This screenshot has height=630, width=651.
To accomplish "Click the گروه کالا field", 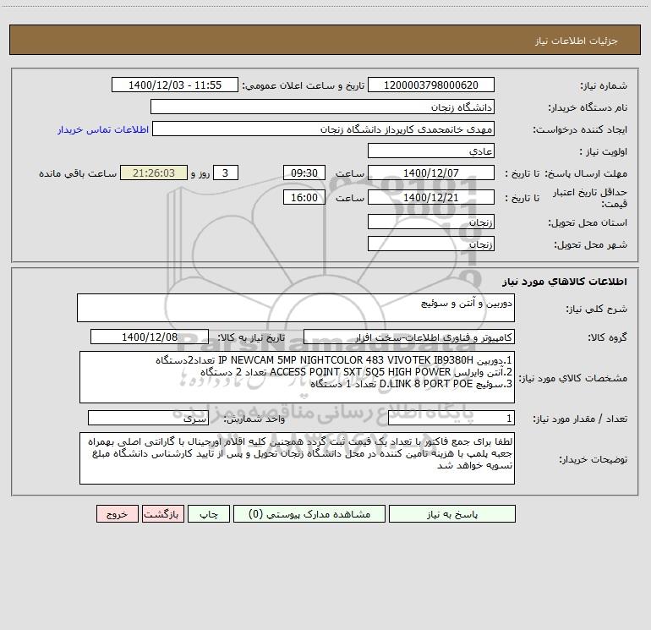I will 409,337.
